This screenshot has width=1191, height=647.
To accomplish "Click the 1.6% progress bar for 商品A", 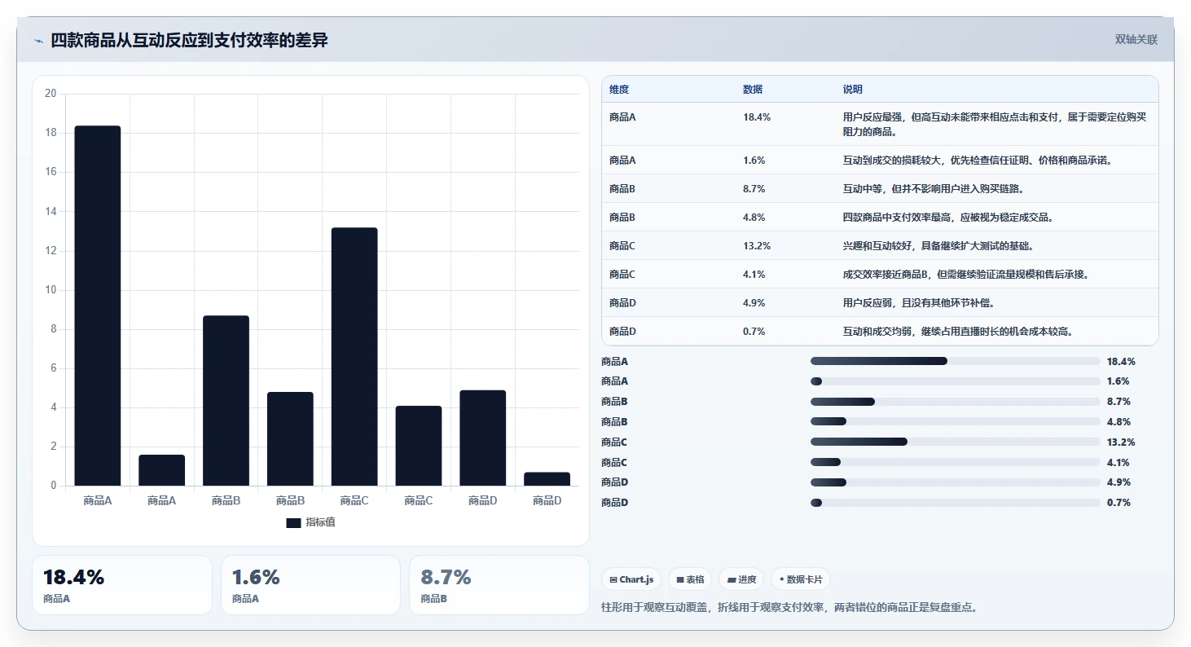I will pyautogui.click(x=956, y=381).
